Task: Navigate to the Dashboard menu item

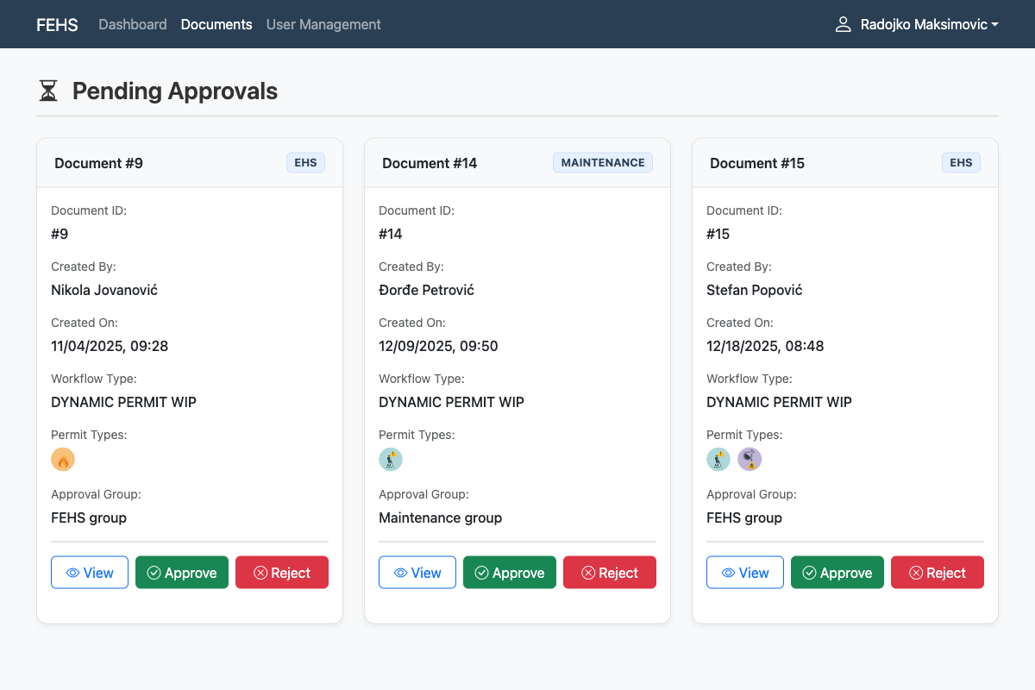Action: (x=133, y=24)
